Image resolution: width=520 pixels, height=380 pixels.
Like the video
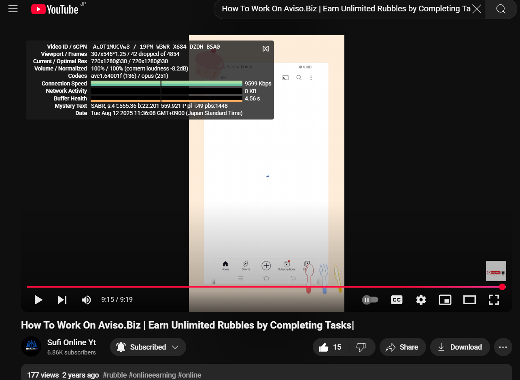point(331,347)
